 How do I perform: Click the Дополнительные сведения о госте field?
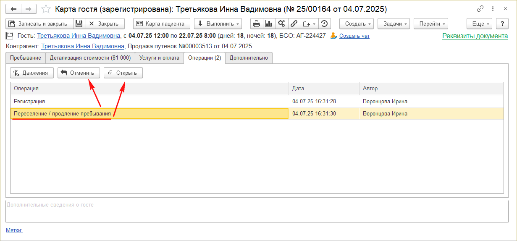point(257,211)
